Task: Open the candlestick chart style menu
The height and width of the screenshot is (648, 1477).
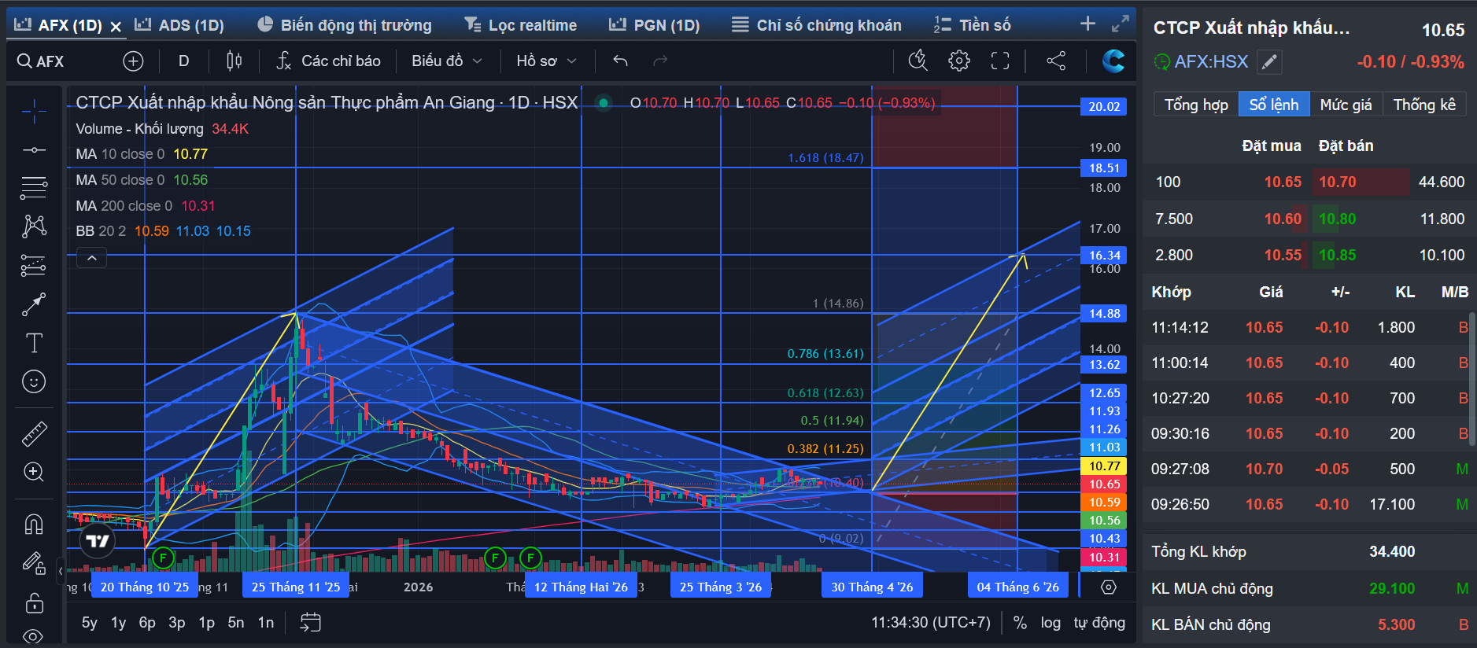Action: [234, 61]
